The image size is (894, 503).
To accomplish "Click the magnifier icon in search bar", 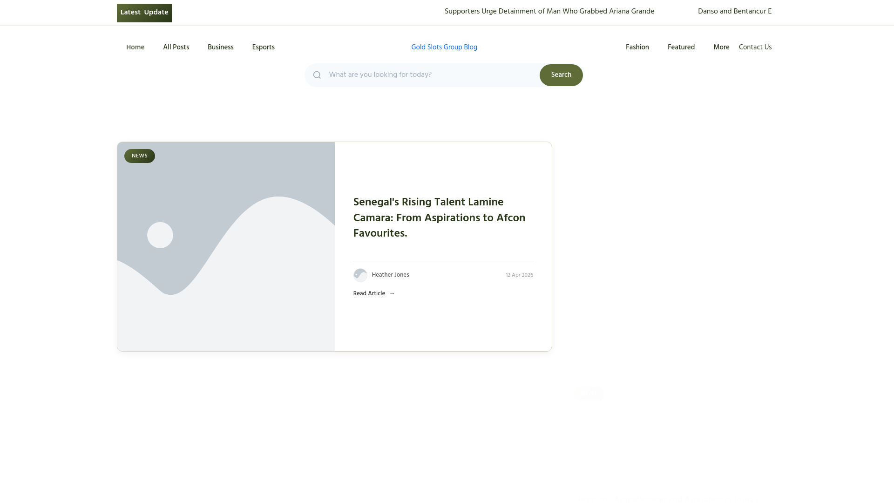I will [317, 75].
